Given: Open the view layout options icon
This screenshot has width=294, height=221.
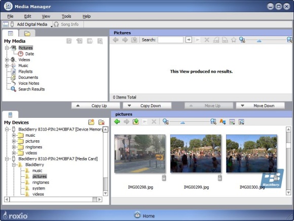Looking at the screenshot, I should [232, 122].
